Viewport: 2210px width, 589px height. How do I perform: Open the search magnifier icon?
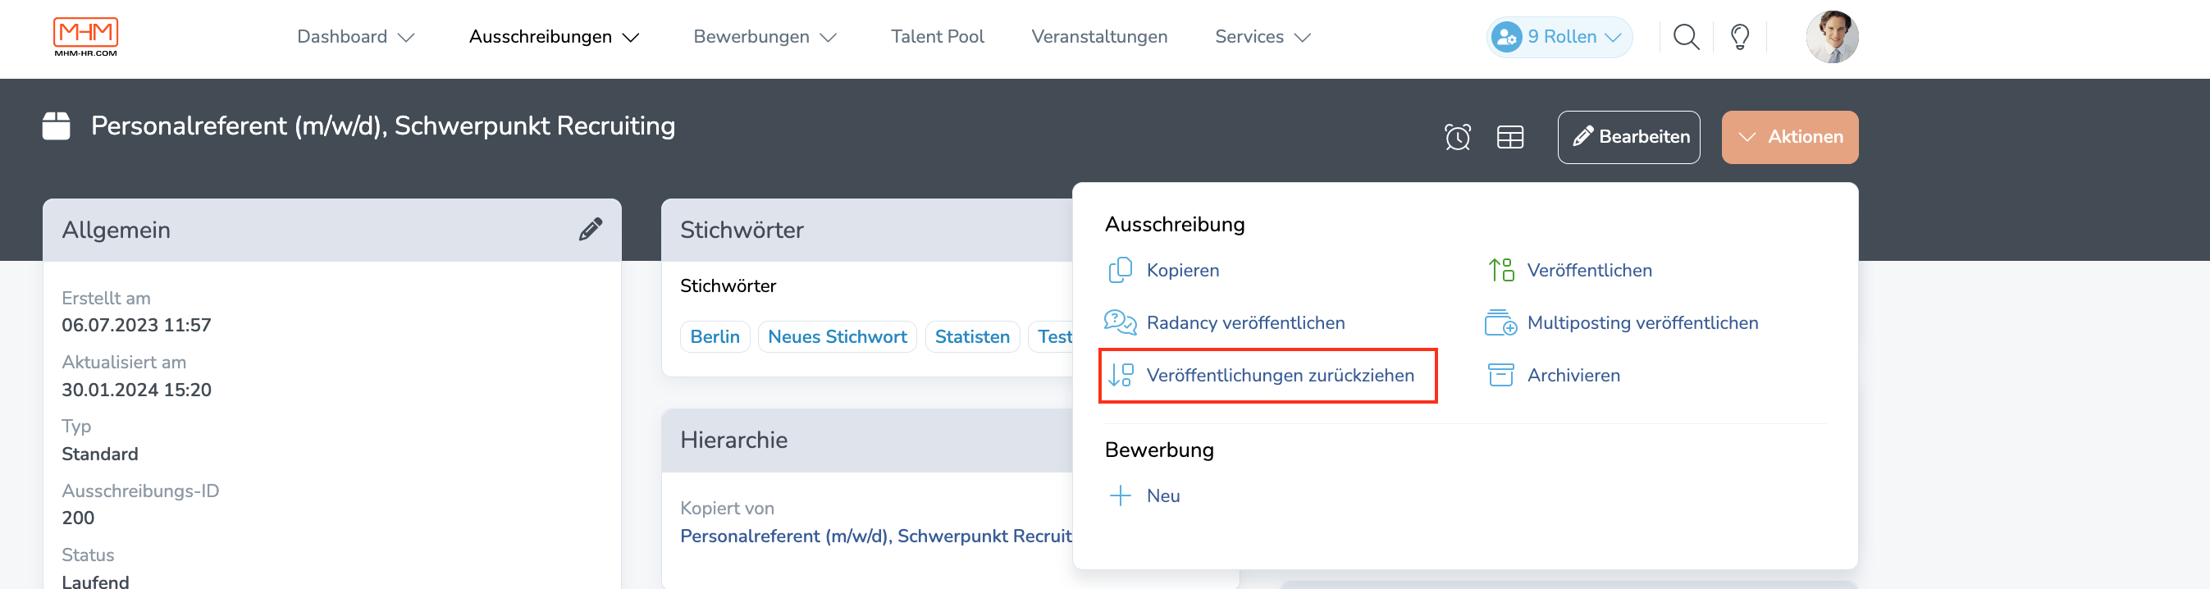[1686, 37]
